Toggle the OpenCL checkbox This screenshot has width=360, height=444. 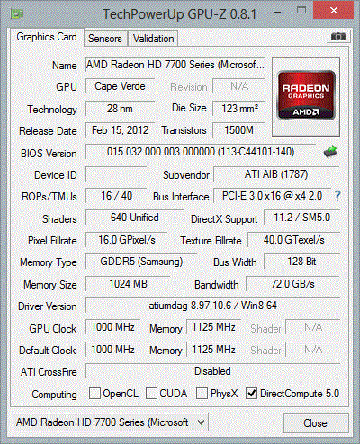[94, 393]
